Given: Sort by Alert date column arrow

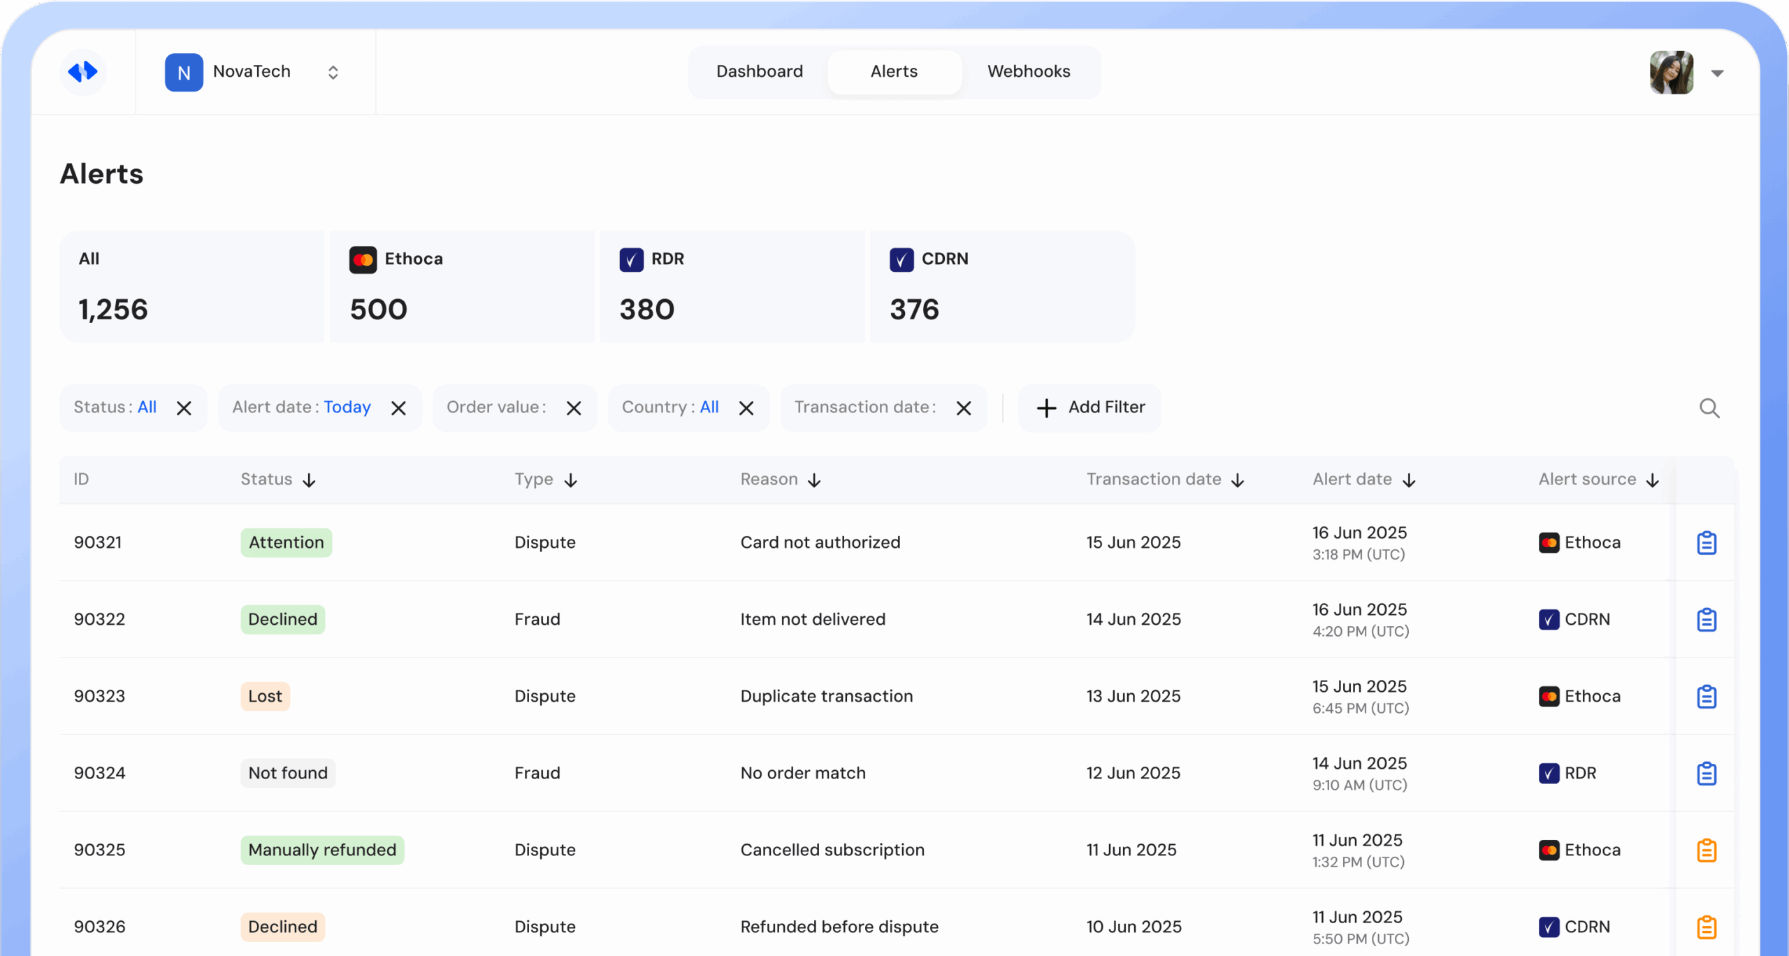Looking at the screenshot, I should [1410, 480].
